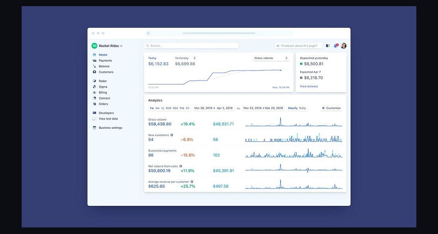438x234 pixels.
Task: Go to Home menu item
Action: coord(103,55)
